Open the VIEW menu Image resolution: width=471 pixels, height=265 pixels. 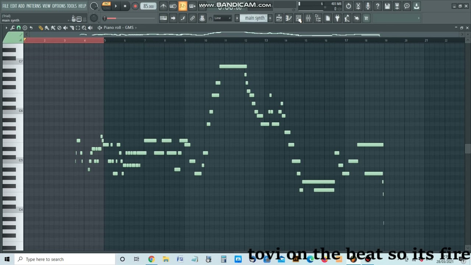[x=46, y=6]
